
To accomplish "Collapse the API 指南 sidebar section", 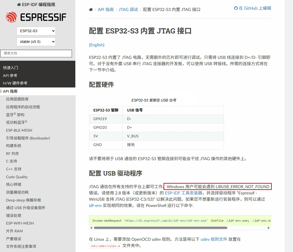I will tap(1, 91).
